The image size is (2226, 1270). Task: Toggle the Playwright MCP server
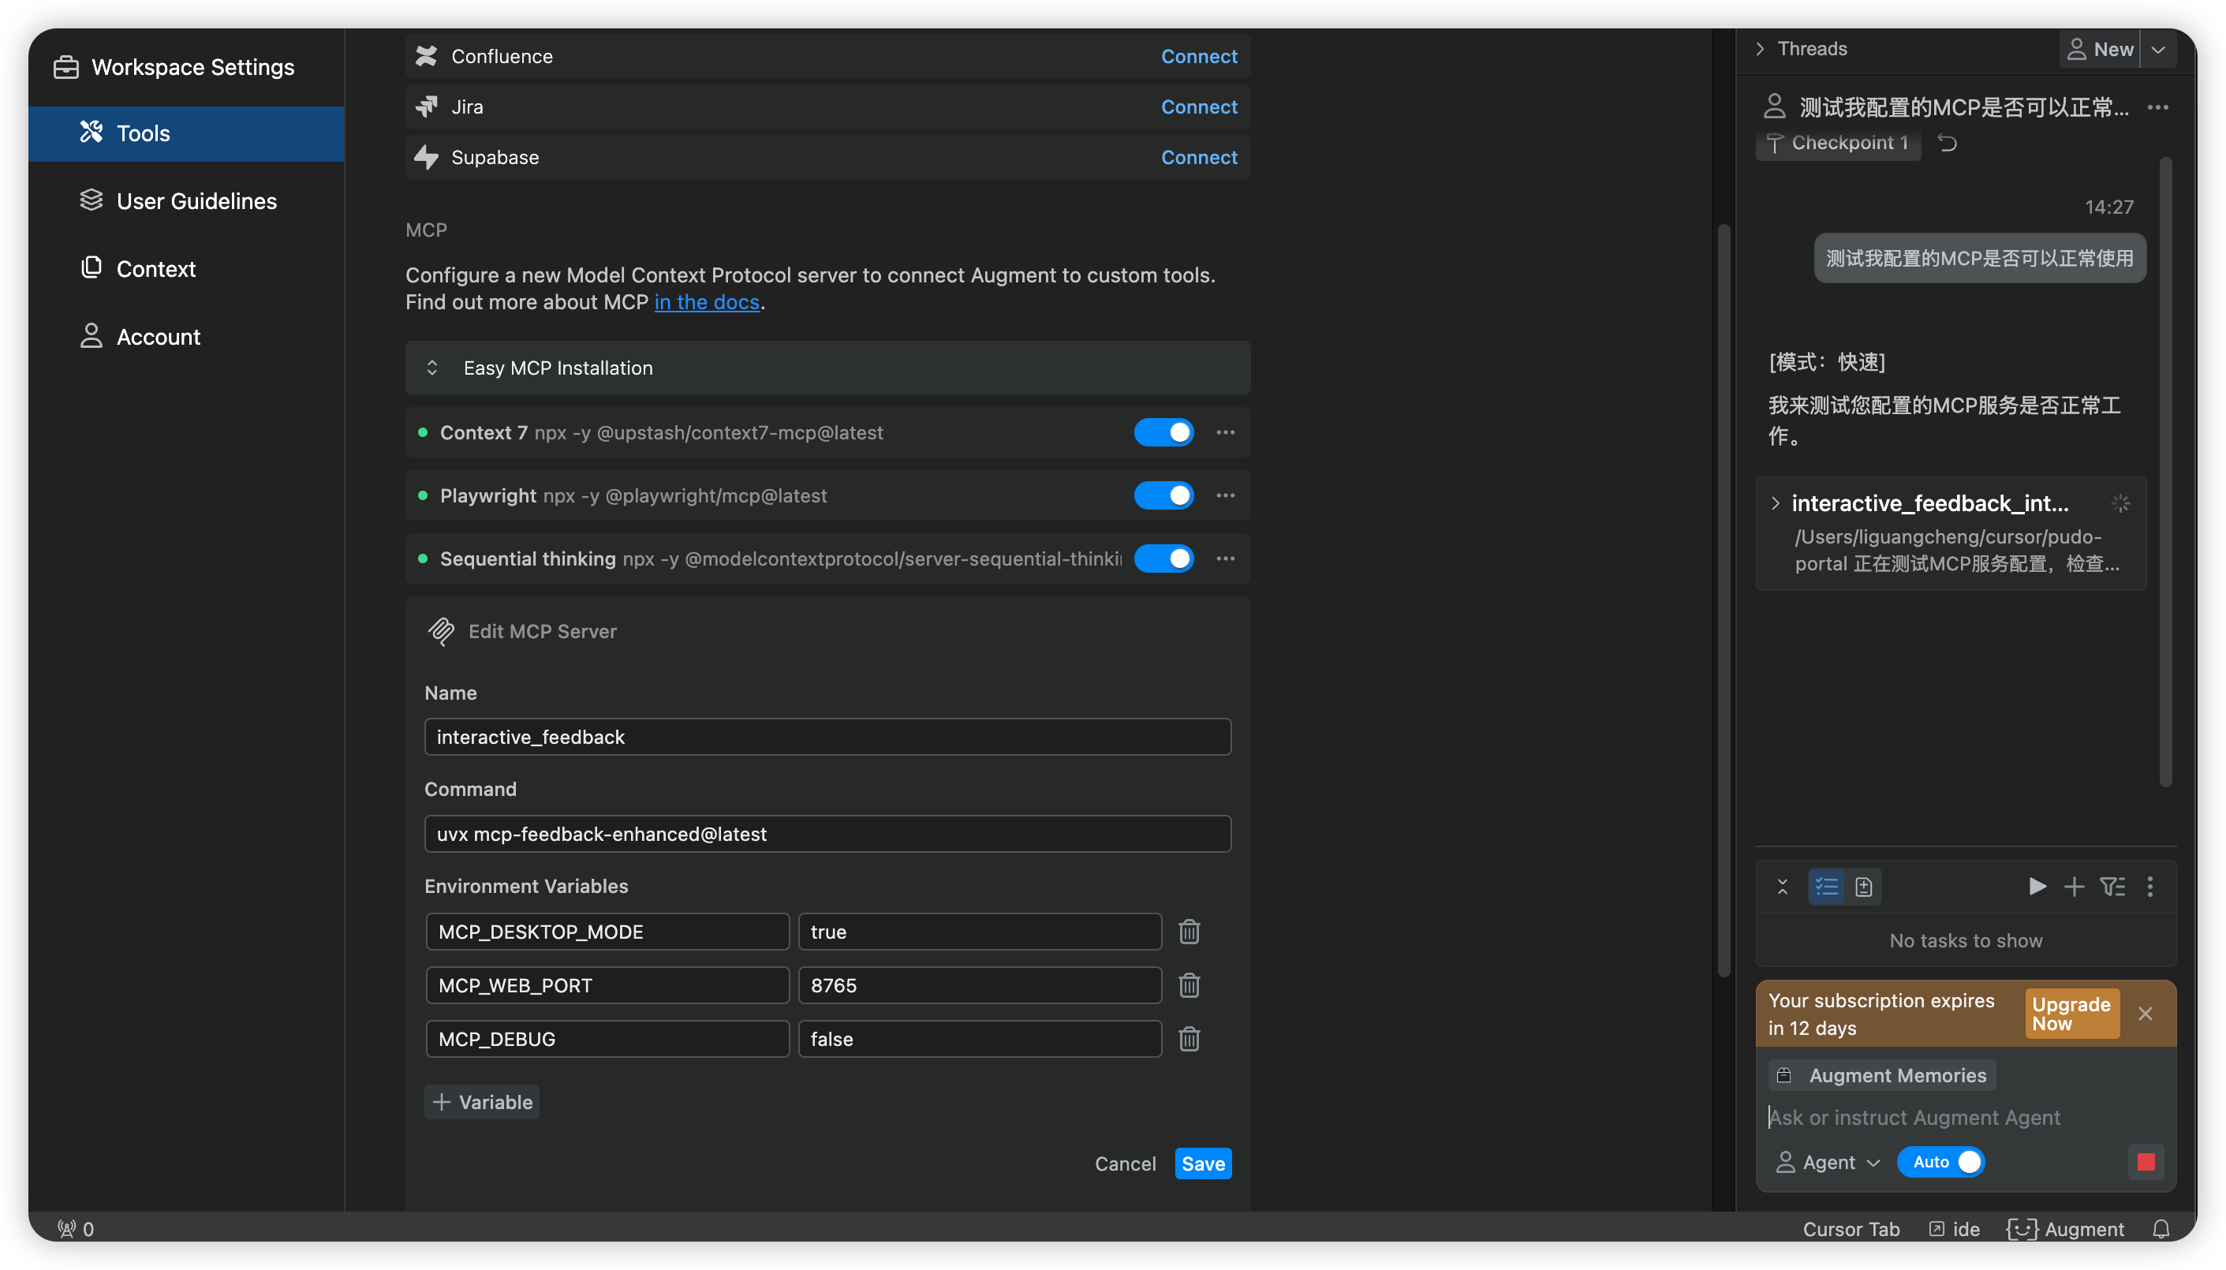pyautogui.click(x=1163, y=495)
